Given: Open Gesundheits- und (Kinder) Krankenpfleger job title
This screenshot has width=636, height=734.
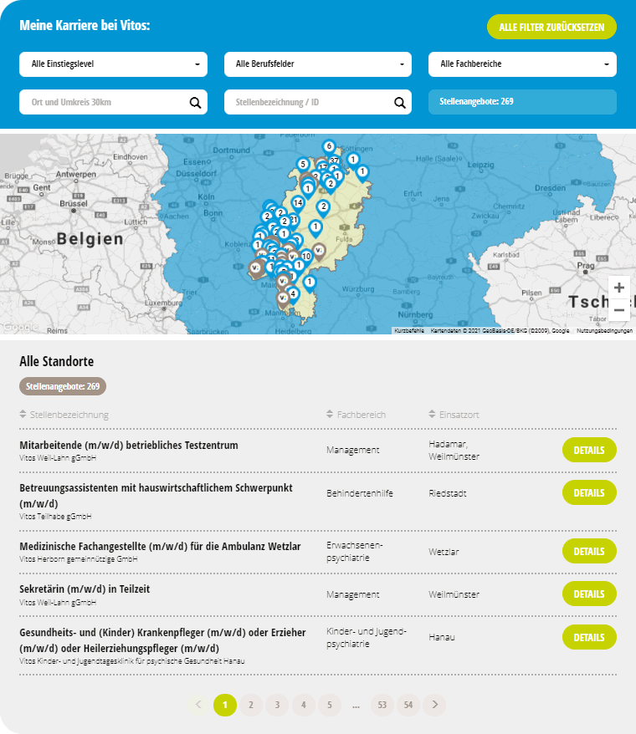Looking at the screenshot, I should point(162,640).
